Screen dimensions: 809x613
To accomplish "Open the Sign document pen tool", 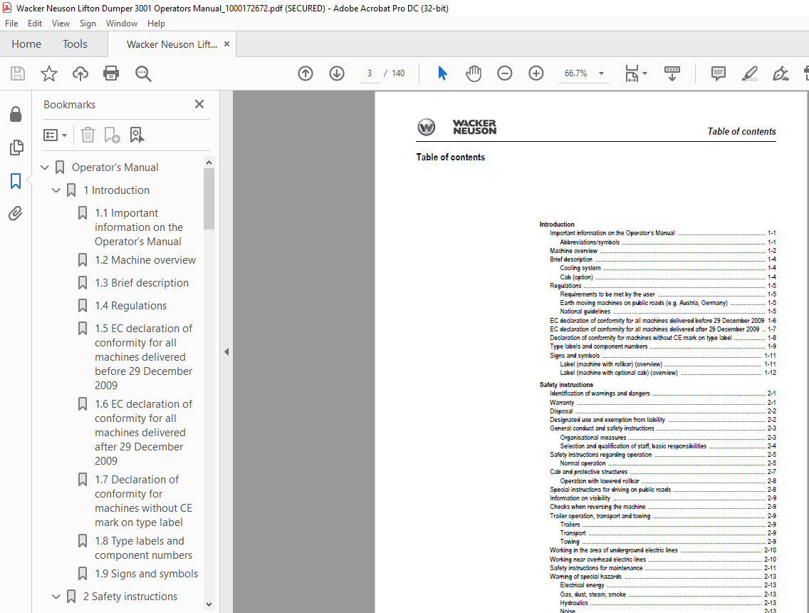I will click(781, 73).
